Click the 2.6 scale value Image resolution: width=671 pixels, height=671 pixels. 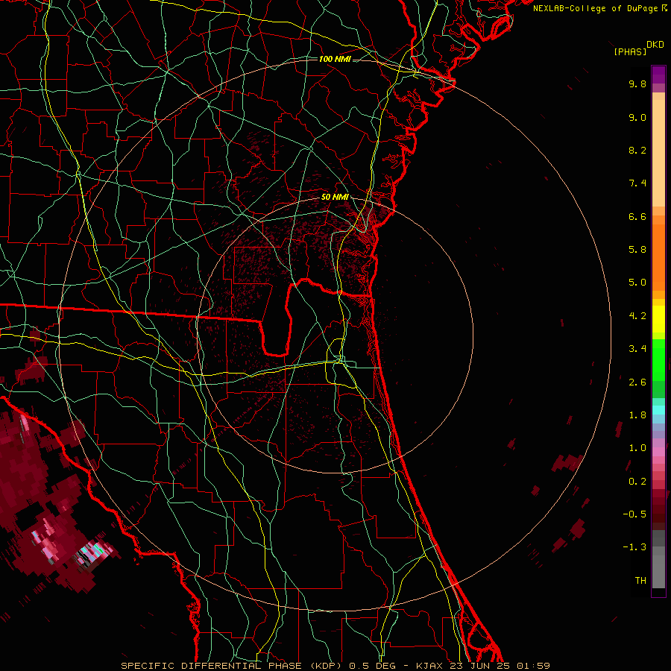[637, 382]
